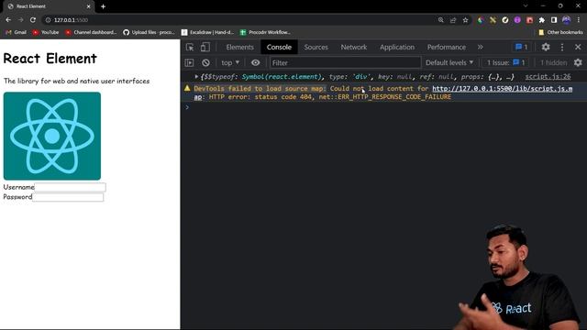Open the Extensions puzzle-piece icon
The image size is (587, 330).
542,20
